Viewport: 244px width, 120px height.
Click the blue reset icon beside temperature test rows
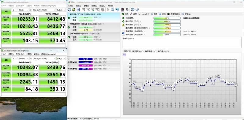123,33
